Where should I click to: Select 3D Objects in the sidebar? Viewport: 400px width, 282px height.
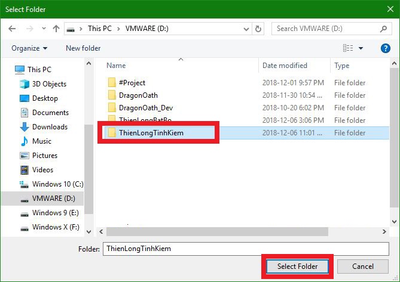coord(49,84)
